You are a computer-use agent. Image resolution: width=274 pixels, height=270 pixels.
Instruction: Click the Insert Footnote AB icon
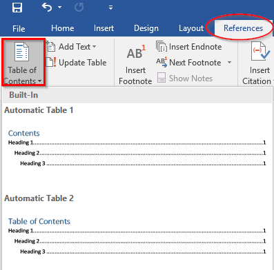136,52
